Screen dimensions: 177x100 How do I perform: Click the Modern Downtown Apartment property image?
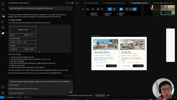click(x=106, y=44)
